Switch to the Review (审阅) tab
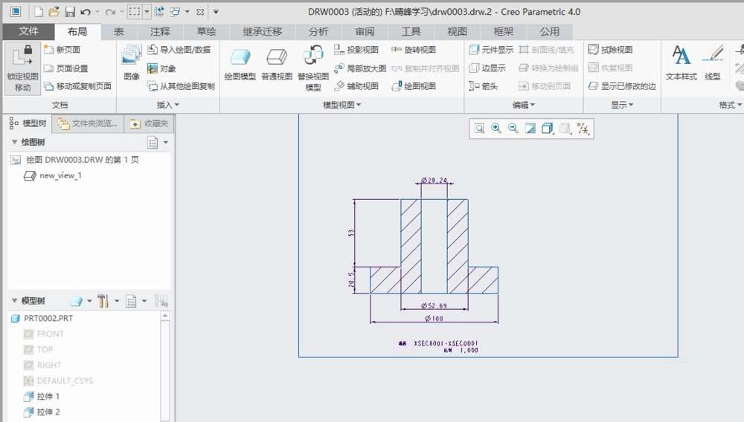 pyautogui.click(x=365, y=32)
